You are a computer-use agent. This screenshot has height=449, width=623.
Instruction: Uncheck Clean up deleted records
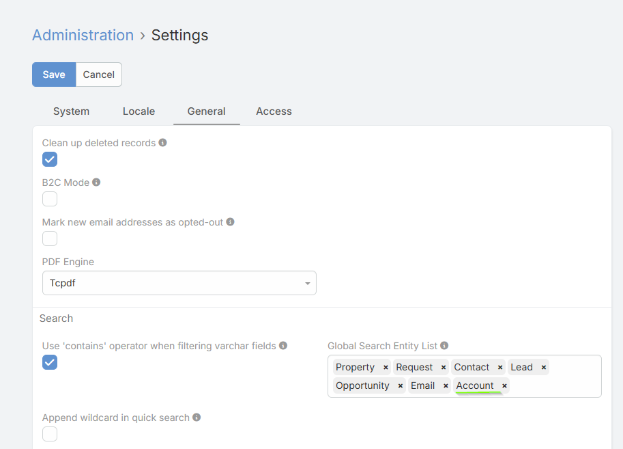50,159
